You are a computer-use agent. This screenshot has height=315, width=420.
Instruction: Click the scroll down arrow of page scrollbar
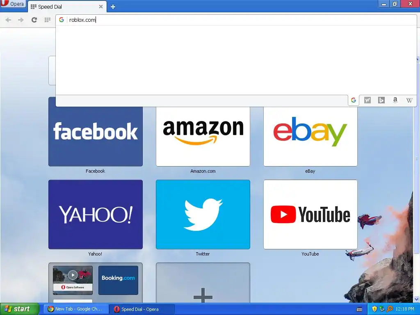click(417, 299)
